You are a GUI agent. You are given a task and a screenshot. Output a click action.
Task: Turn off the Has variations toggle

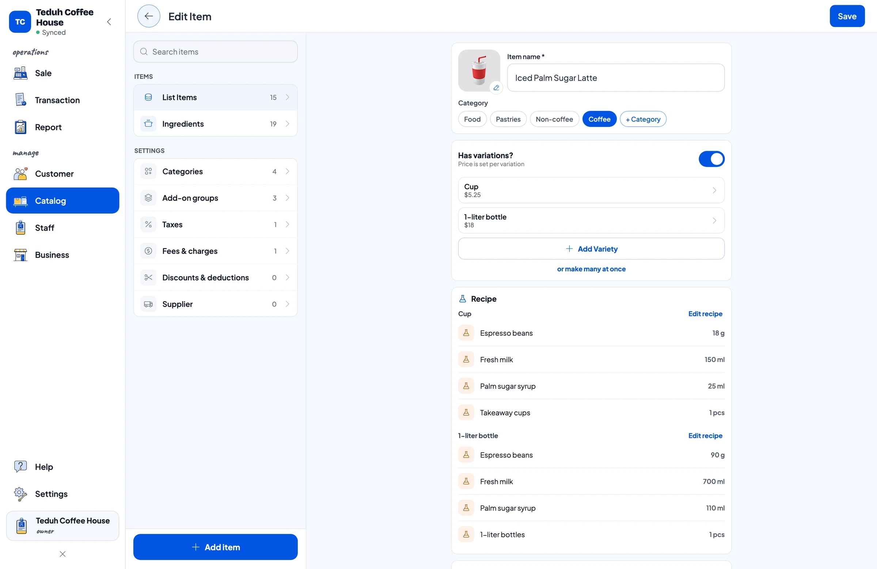coord(711,159)
